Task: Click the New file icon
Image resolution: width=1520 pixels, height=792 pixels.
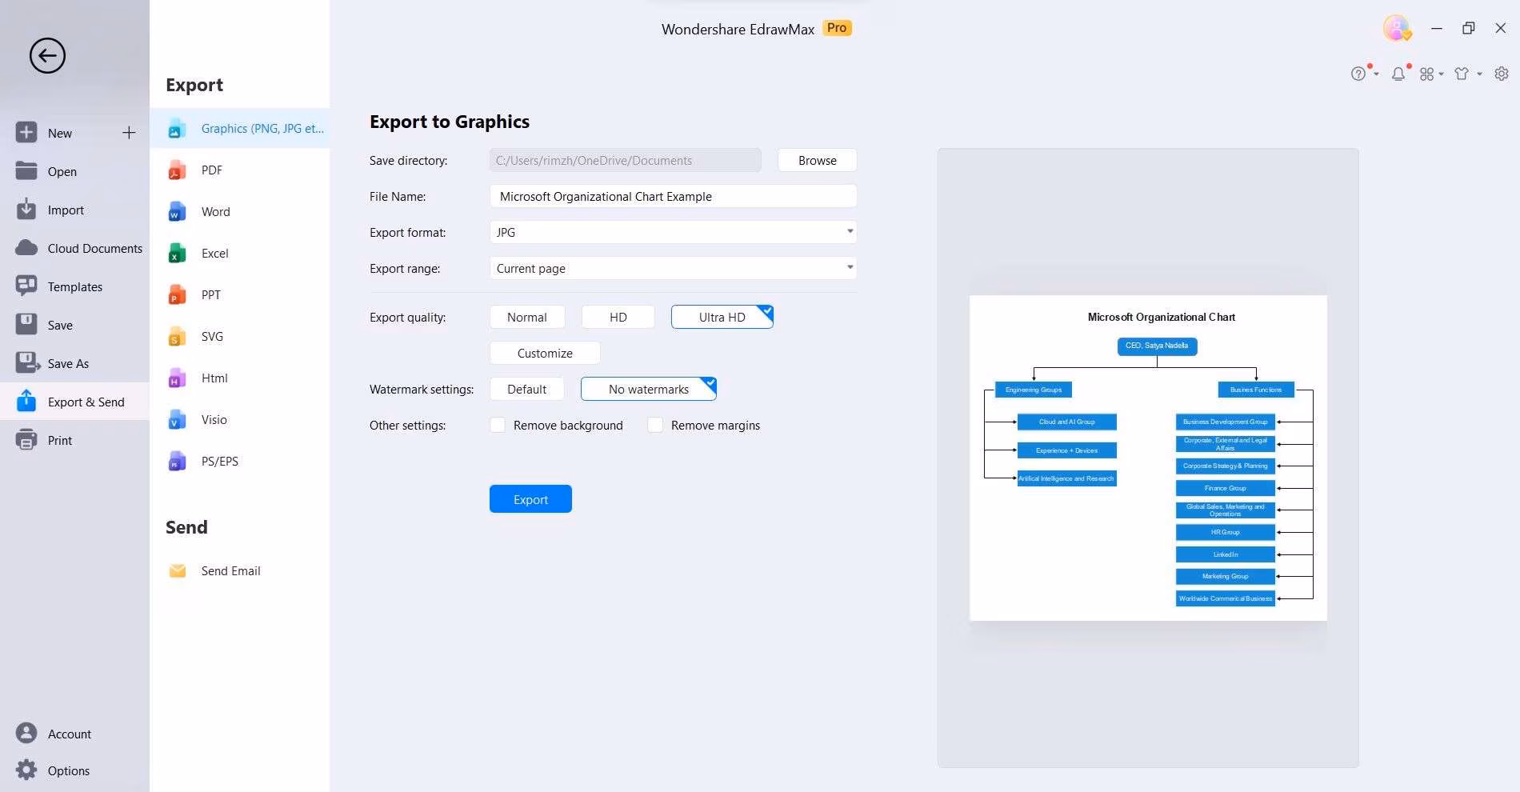Action: tap(26, 132)
